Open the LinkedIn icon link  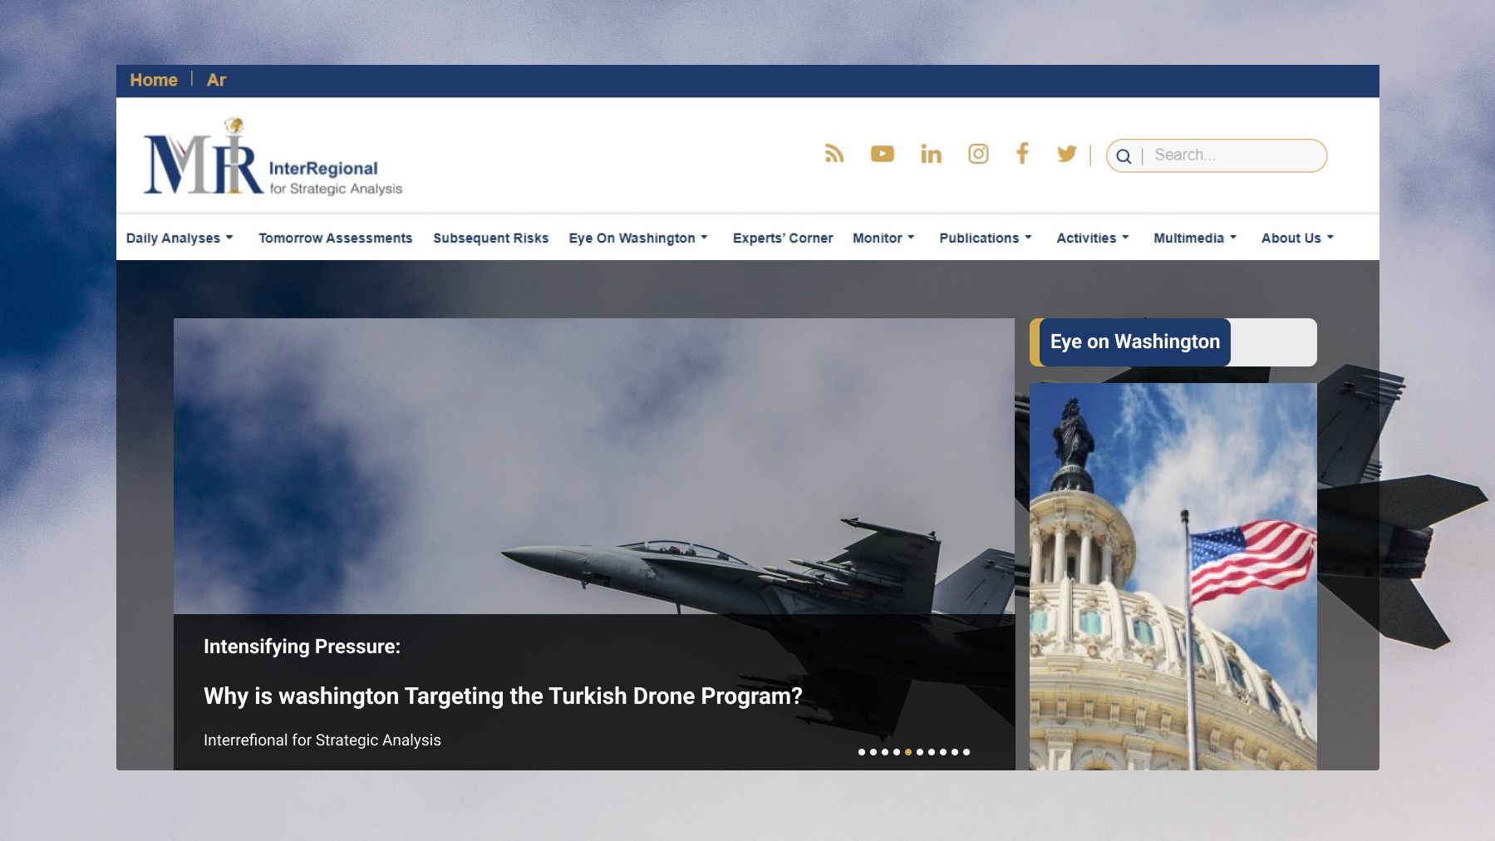931,154
